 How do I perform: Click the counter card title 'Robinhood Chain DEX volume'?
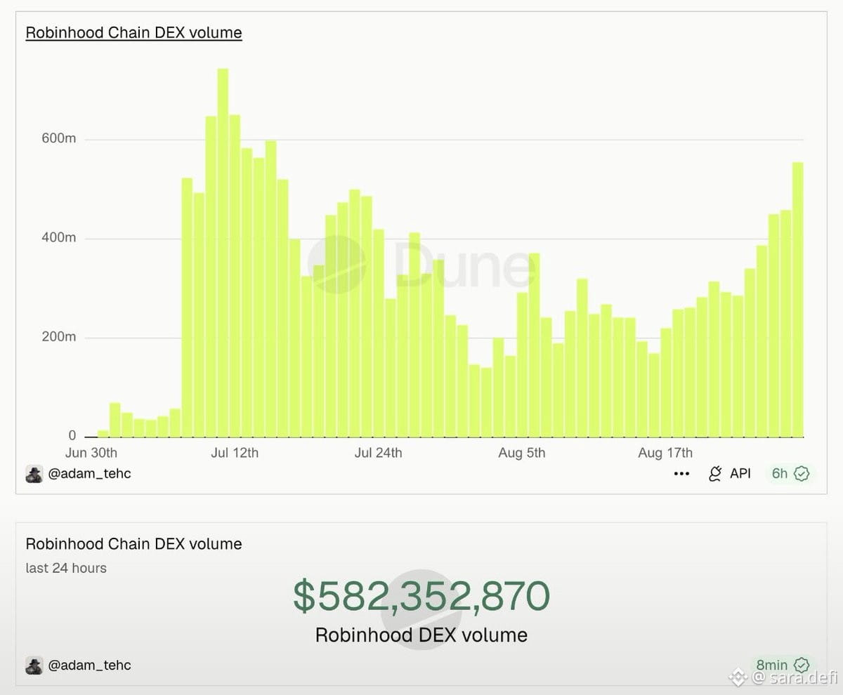(133, 544)
